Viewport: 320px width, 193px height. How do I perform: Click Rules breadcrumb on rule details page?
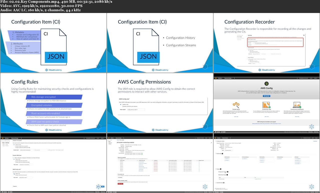click(x=118, y=140)
